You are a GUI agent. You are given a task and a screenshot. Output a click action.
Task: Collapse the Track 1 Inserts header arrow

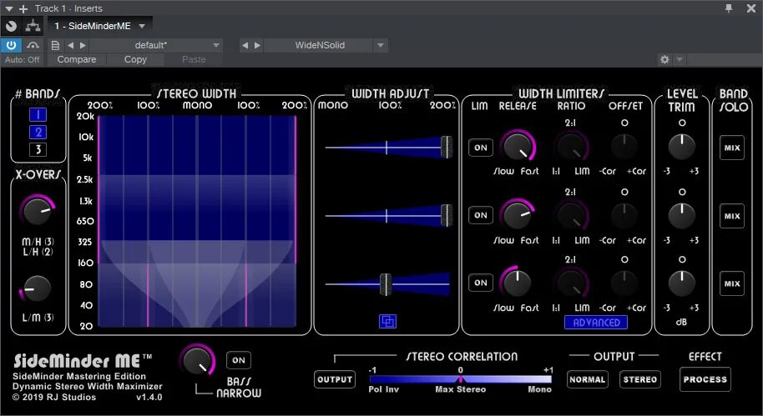[8, 8]
